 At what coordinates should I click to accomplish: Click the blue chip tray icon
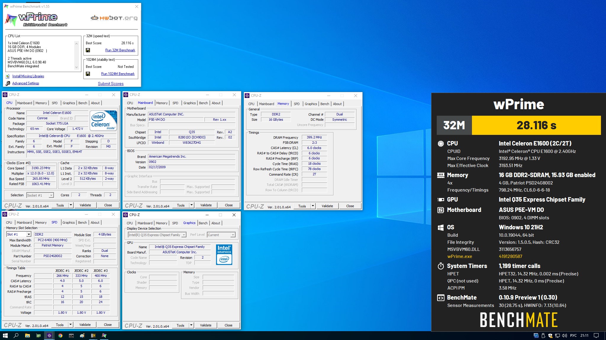point(536,336)
